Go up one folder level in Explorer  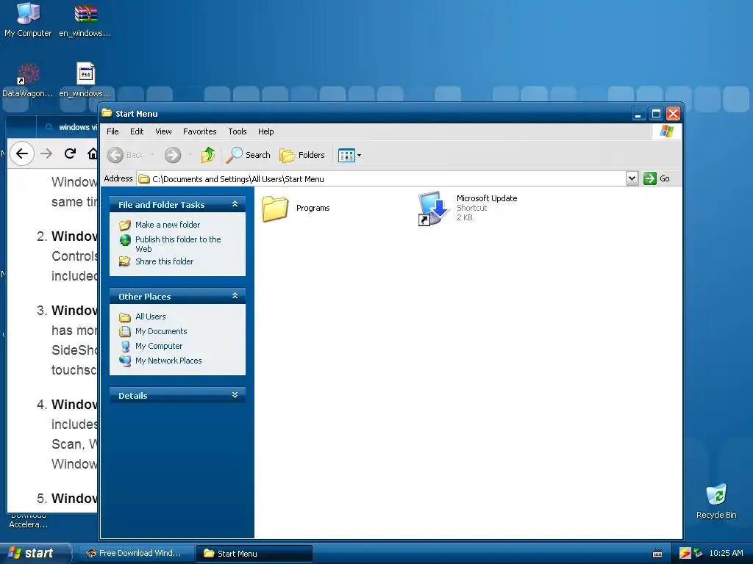click(x=208, y=155)
